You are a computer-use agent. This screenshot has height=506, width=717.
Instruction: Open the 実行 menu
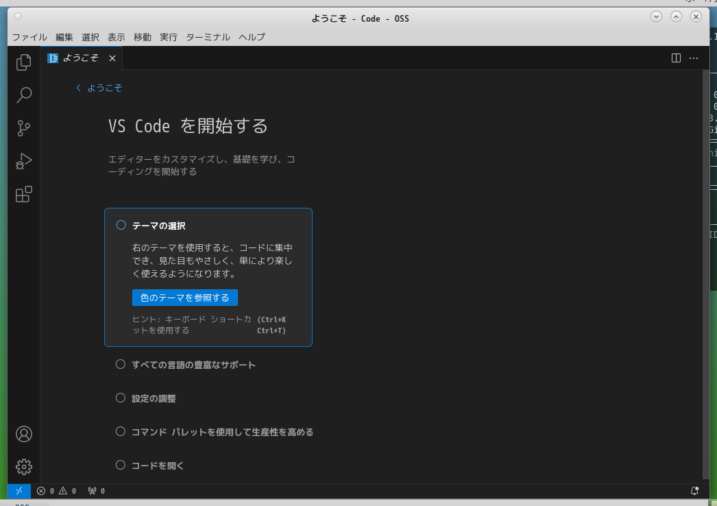click(x=168, y=37)
